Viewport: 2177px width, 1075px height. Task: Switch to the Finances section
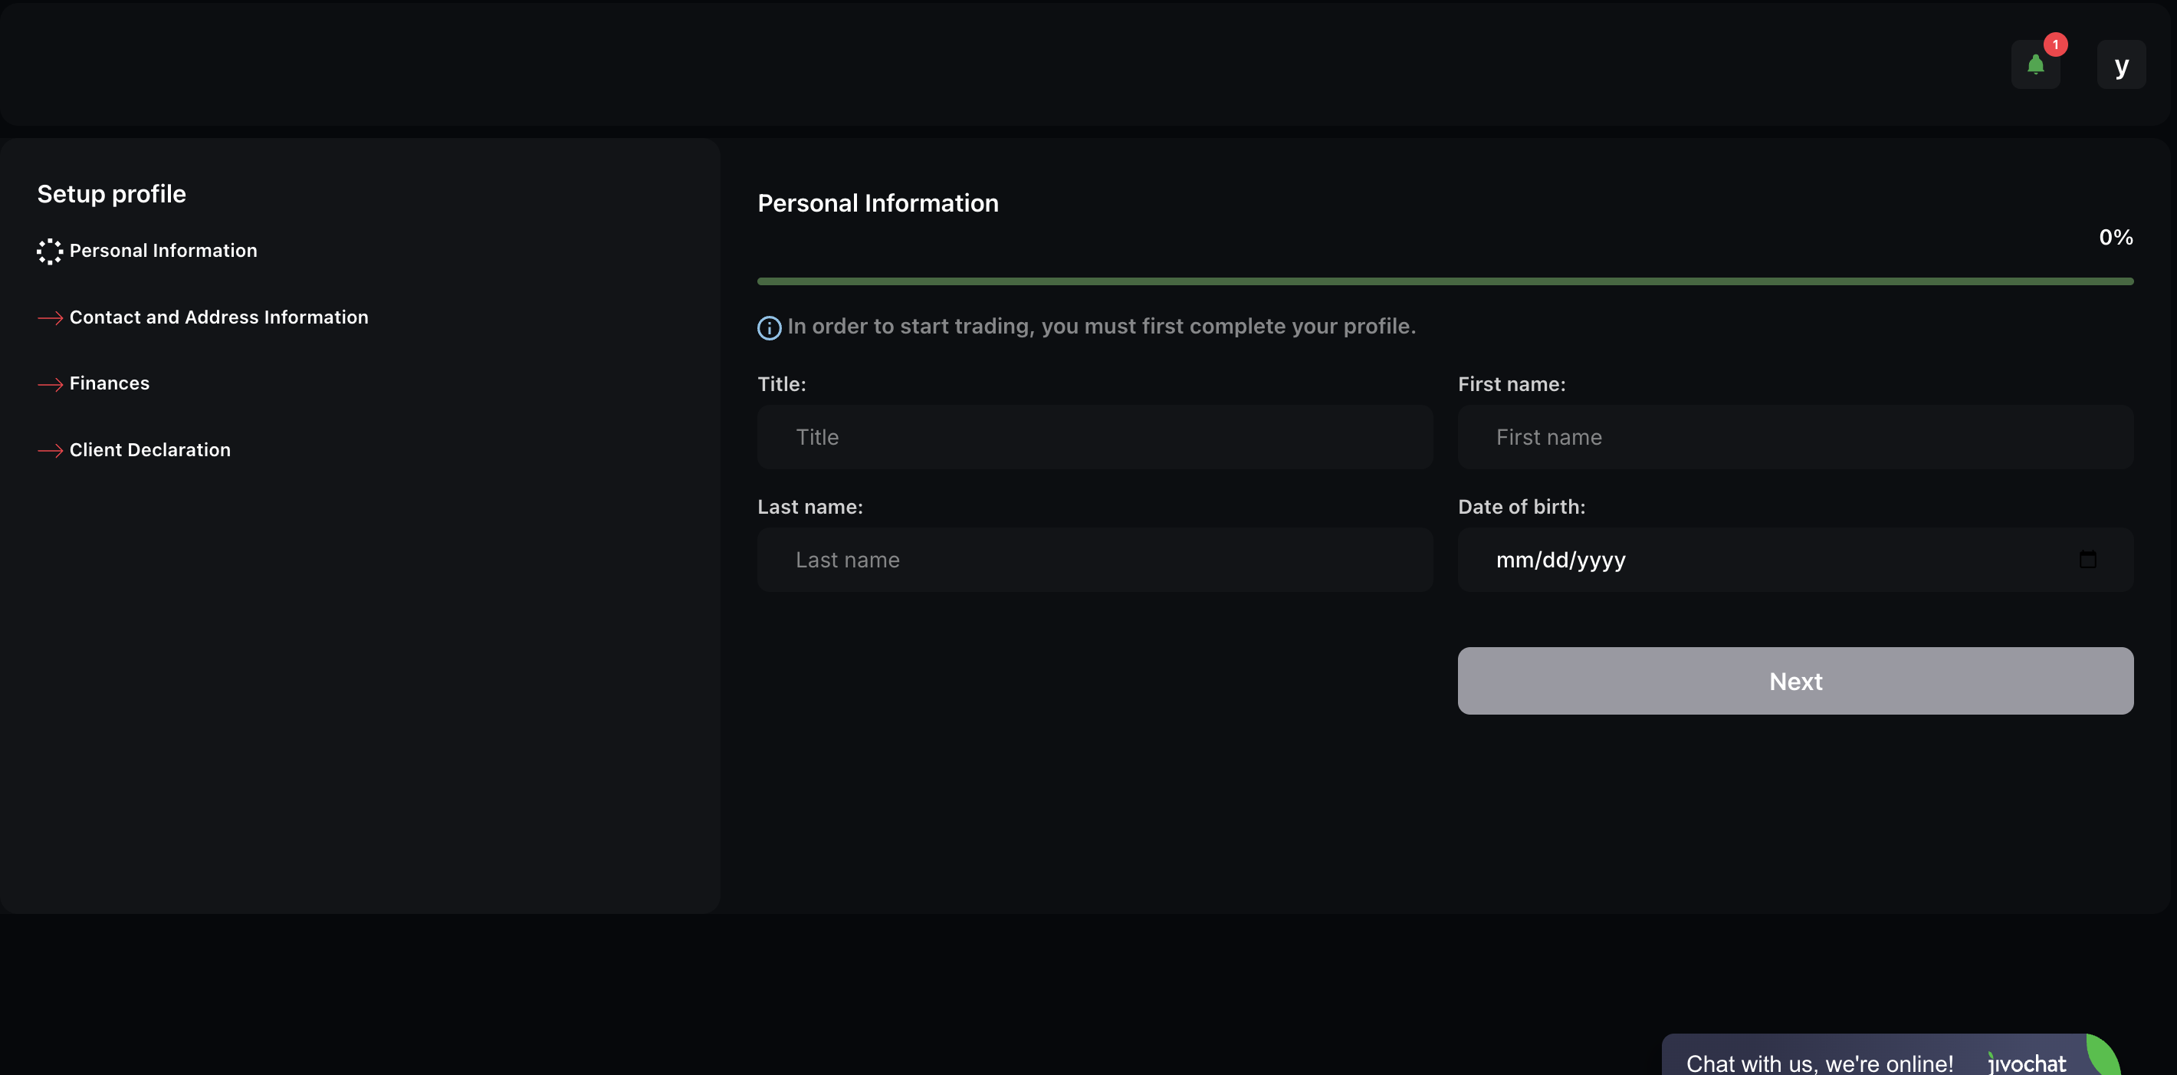tap(109, 382)
